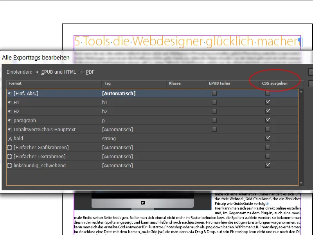Click the EPUB teilen column header
Viewport: 313px width, 235px height.
[x=233, y=83]
